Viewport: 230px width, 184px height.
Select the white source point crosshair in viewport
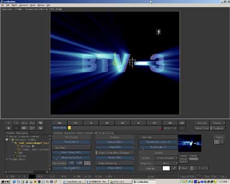pyautogui.click(x=132, y=62)
